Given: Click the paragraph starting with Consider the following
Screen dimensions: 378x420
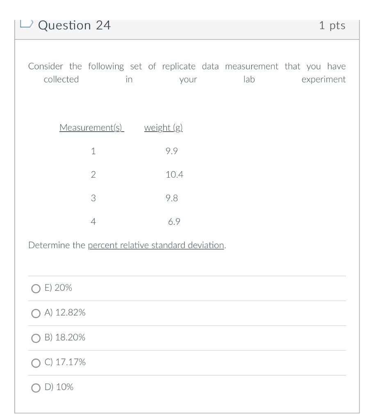Looking at the screenshot, I should pos(187,73).
